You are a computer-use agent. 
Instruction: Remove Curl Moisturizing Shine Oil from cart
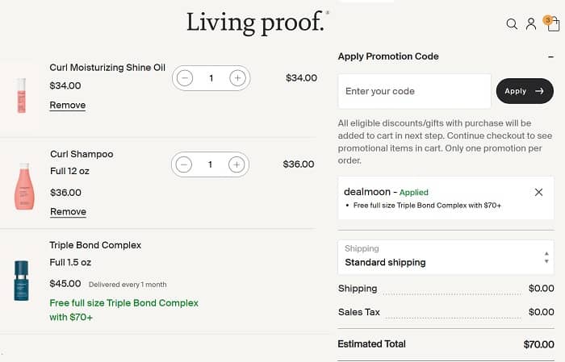(x=68, y=106)
